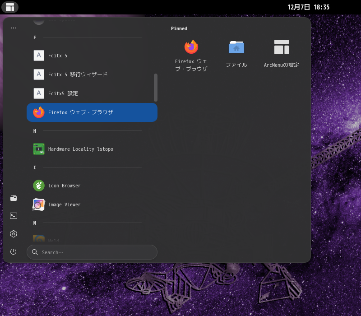Select the 'Fcitx 5' list entry text
Screen dimensions: 361x316
click(58, 56)
